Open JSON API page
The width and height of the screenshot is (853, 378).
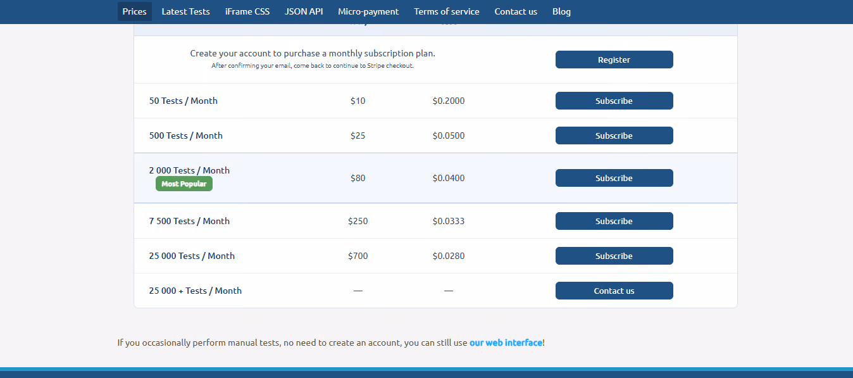click(x=304, y=11)
